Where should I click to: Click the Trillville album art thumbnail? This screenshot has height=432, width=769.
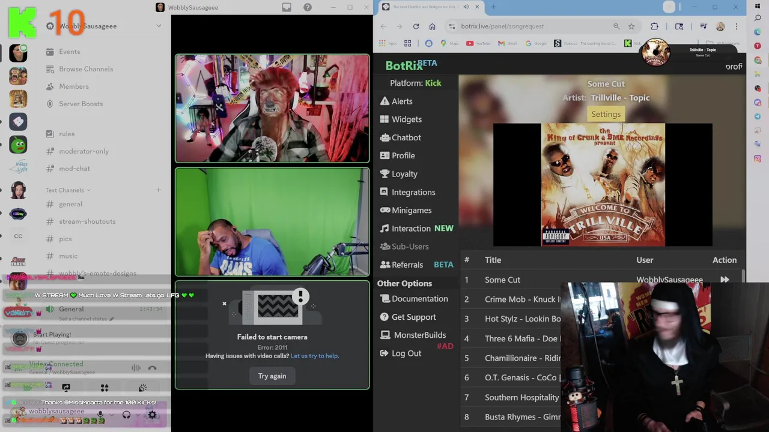(x=603, y=185)
